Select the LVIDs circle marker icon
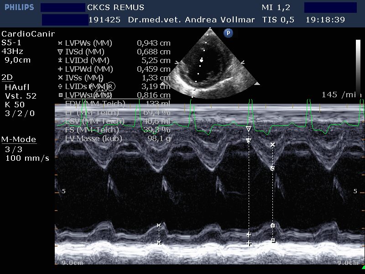This screenshot has height=274, width=365. [x=59, y=86]
